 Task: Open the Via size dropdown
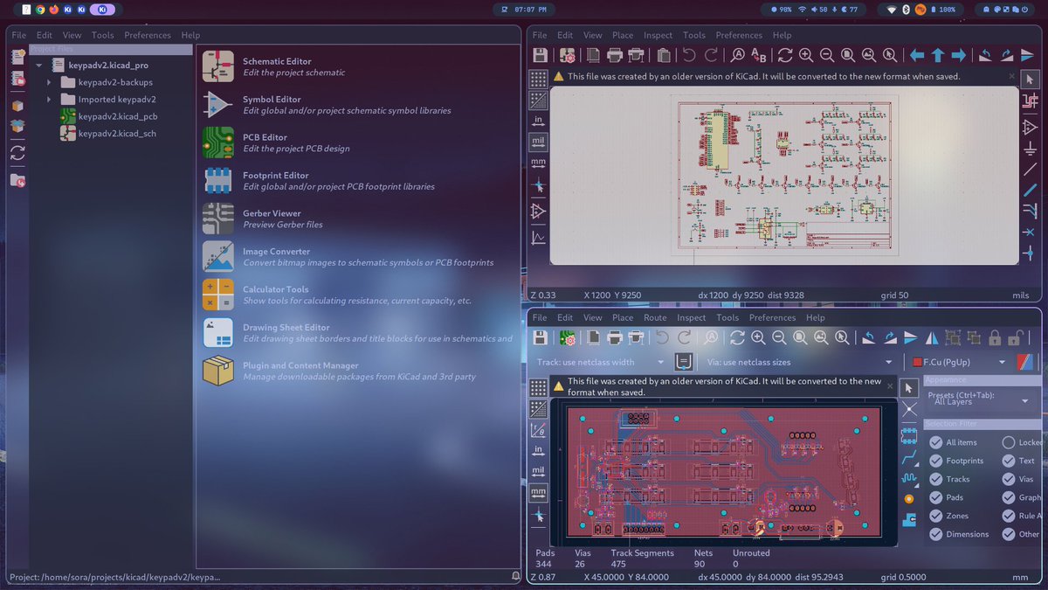tap(798, 362)
